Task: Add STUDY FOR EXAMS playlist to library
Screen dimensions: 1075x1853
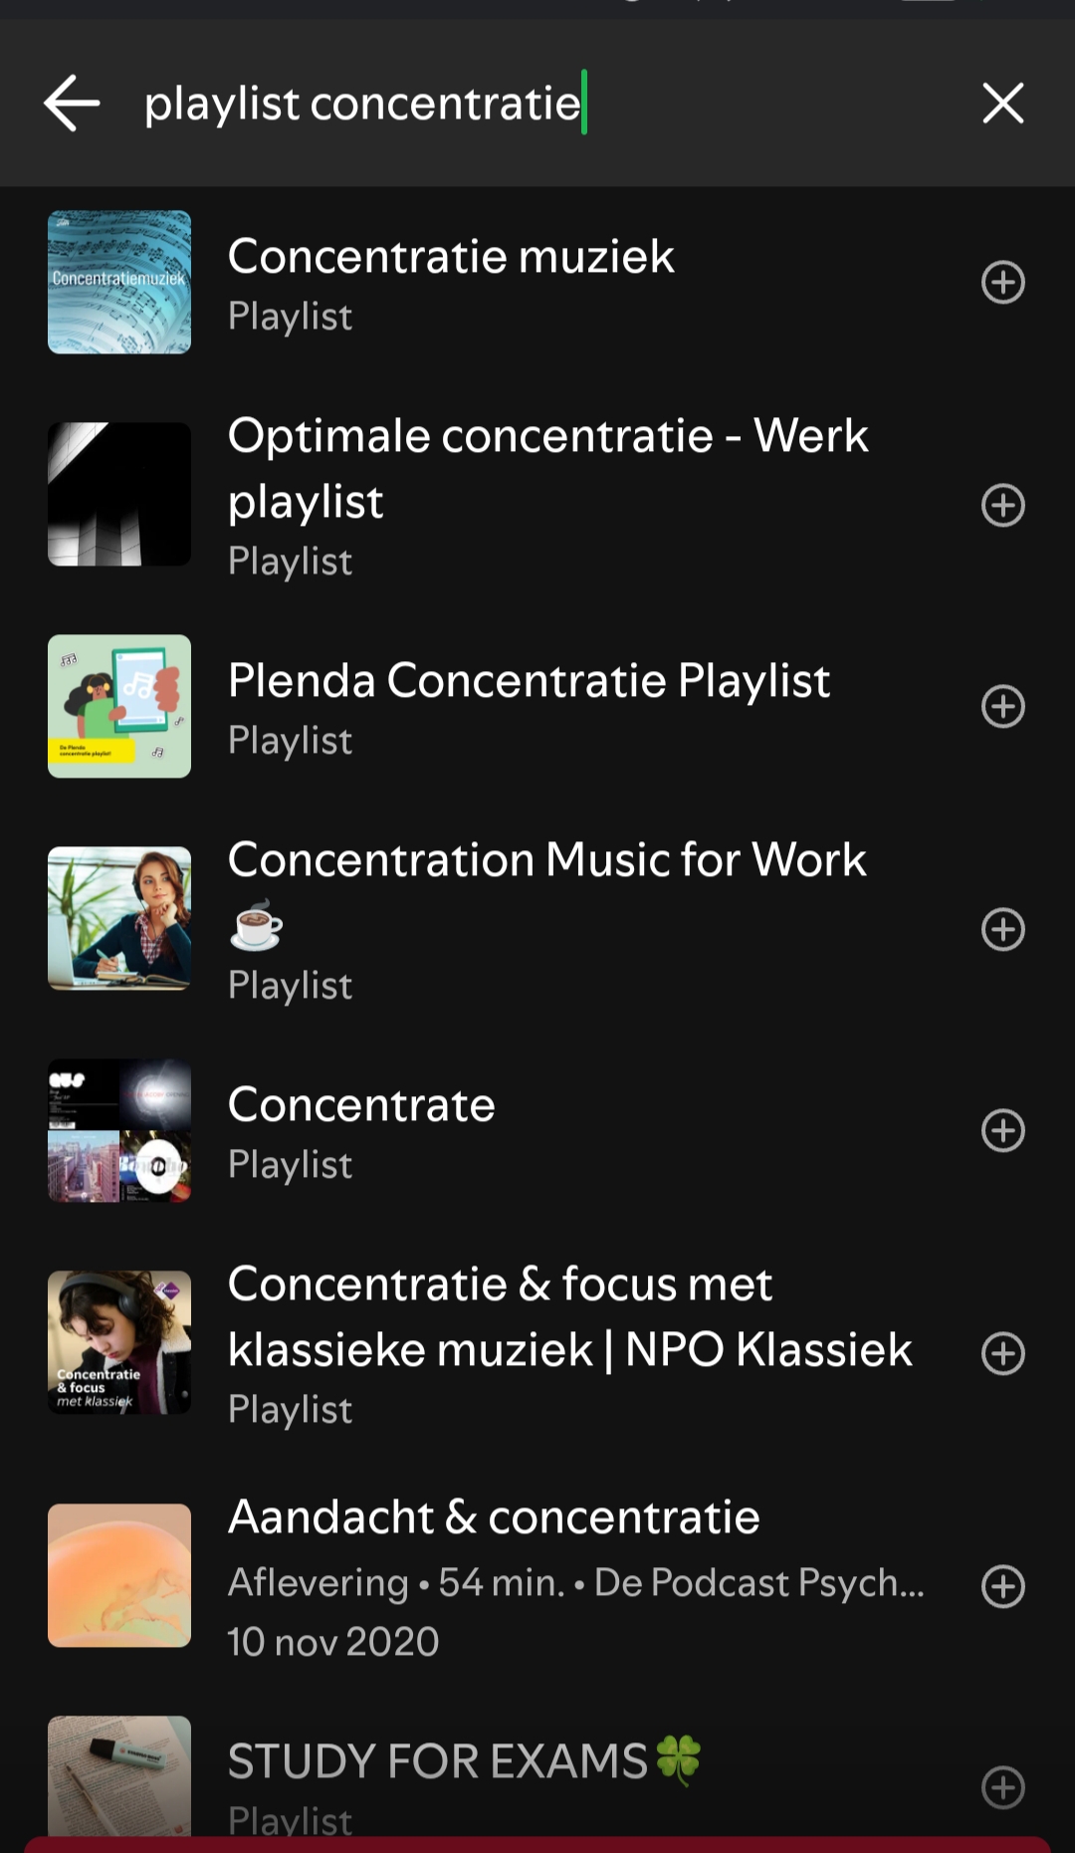Action: click(1002, 1787)
